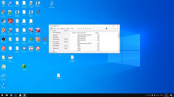The width and height of the screenshot is (174, 97).
Task: Select the green ball desktop icon
Action: click(x=24, y=67)
